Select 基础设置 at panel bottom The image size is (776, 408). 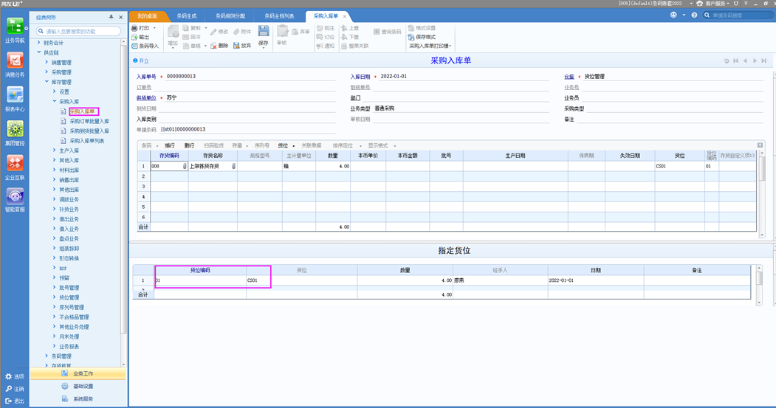[x=78, y=387]
